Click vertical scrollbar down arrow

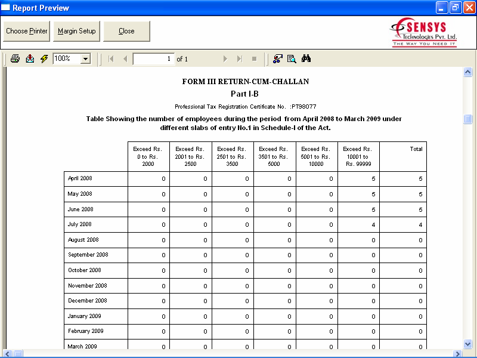[467, 344]
